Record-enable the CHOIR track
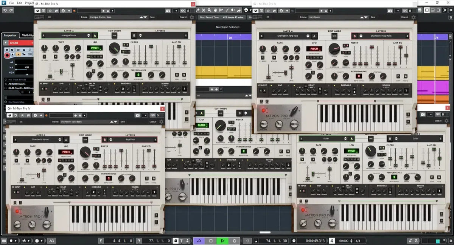Screen dimensions: 454x245 point(7,55)
